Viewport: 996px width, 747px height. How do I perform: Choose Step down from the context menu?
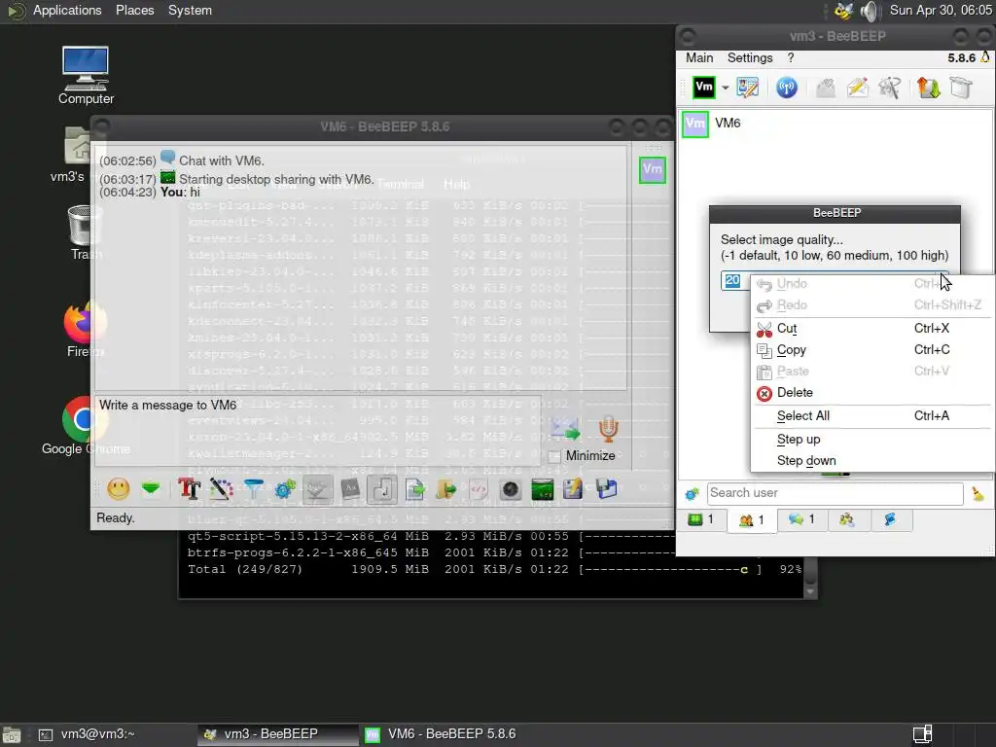(x=871, y=460)
